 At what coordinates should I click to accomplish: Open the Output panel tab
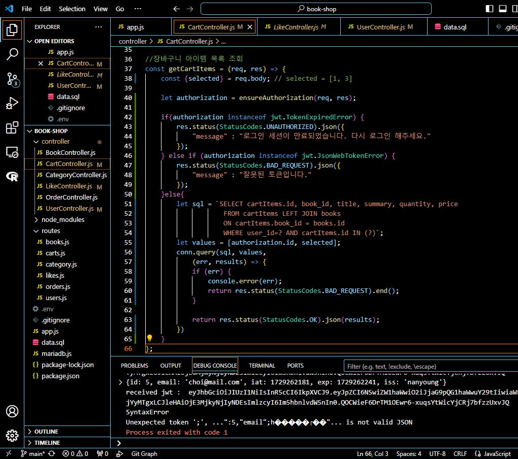171,366
